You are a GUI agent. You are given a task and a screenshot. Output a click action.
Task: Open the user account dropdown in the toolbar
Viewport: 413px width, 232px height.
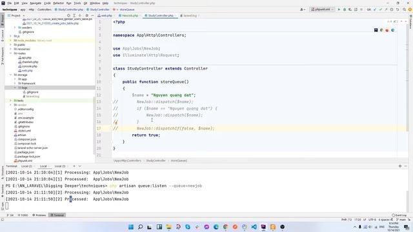[x=303, y=10]
